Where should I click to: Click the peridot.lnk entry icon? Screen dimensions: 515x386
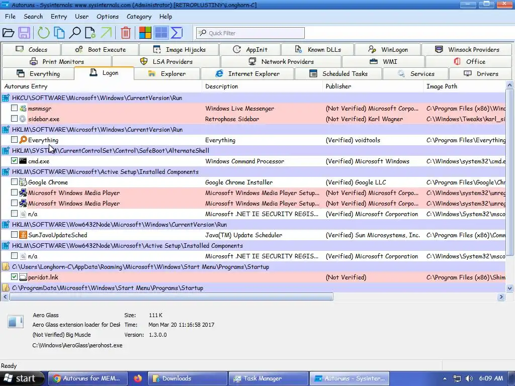pyautogui.click(x=23, y=277)
